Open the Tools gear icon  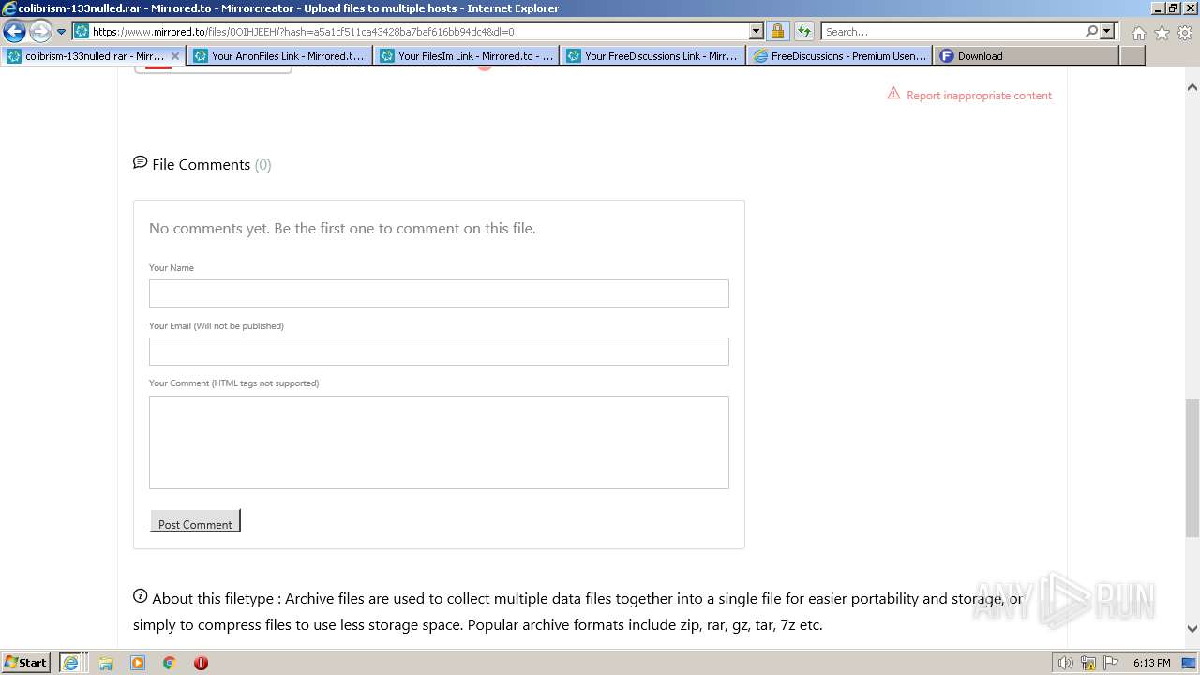point(1185,33)
